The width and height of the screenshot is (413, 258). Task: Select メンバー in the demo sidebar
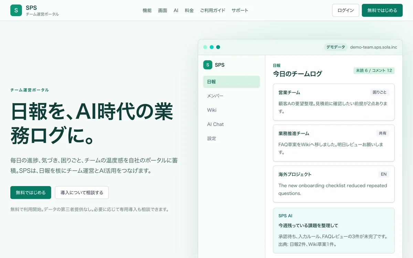pyautogui.click(x=231, y=96)
